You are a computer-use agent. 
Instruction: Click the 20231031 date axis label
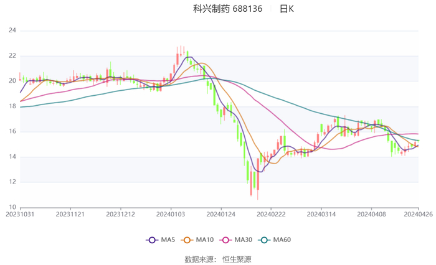(x=21, y=214)
